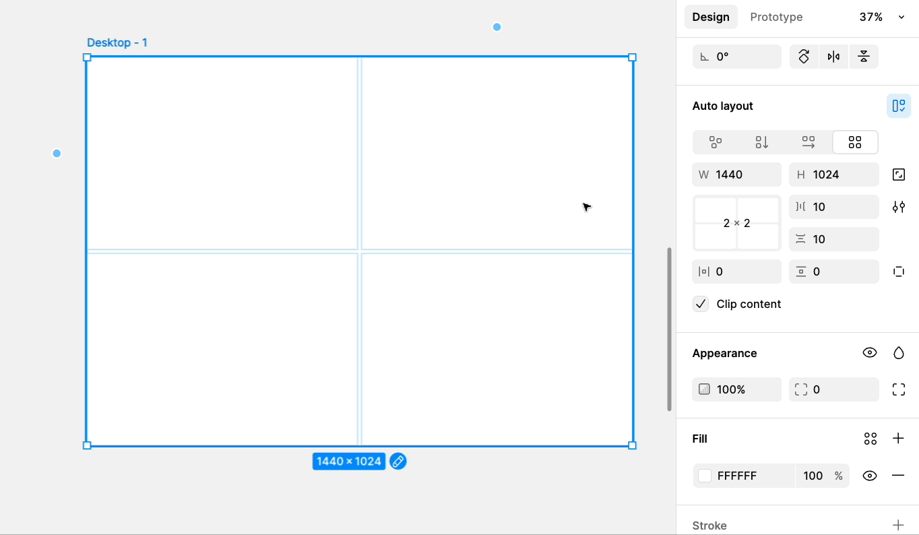Switch to the Prototype tab
919x535 pixels.
pos(775,17)
